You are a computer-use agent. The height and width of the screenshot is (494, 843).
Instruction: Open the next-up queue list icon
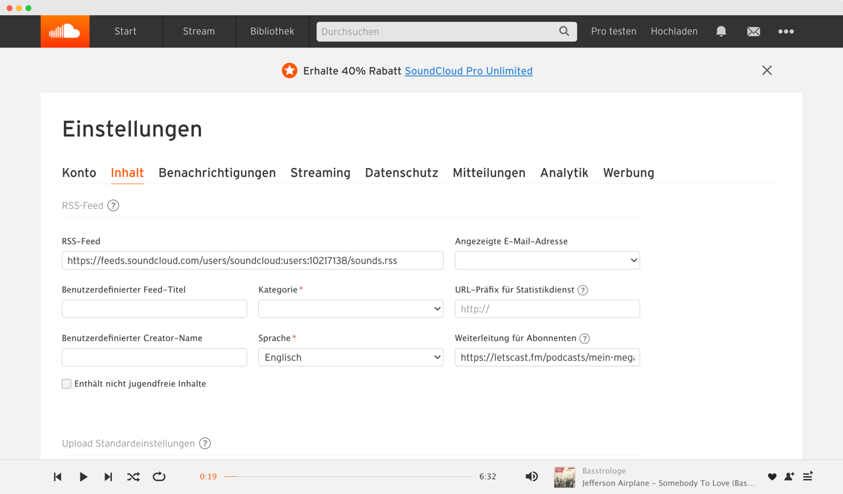coord(807,476)
